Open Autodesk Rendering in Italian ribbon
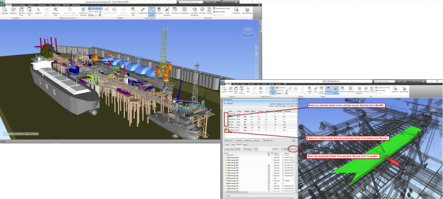The width and height of the screenshot is (443, 199). point(194,11)
